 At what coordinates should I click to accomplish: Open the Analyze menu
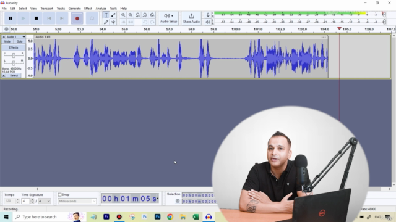pyautogui.click(x=101, y=8)
